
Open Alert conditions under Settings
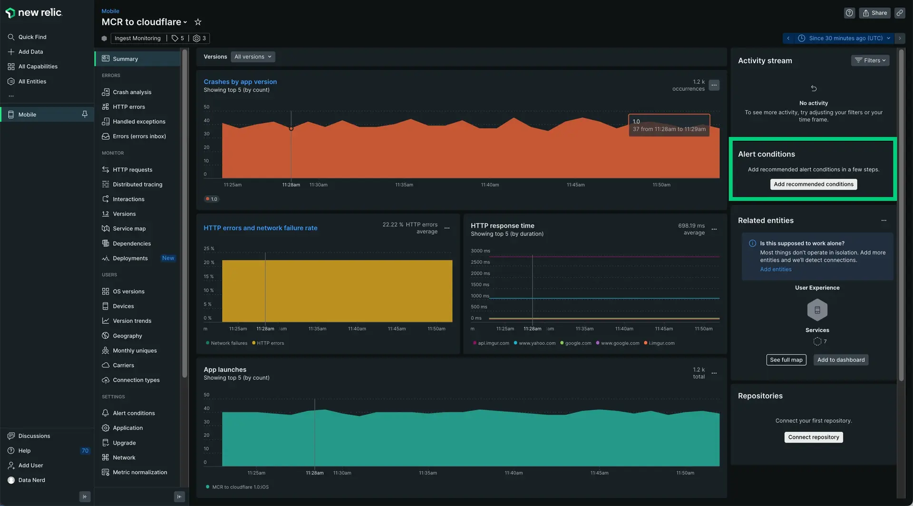[134, 413]
